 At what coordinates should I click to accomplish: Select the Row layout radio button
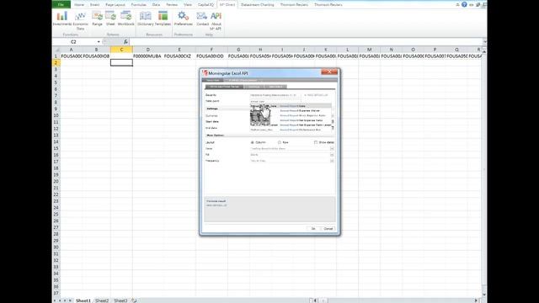click(x=279, y=142)
